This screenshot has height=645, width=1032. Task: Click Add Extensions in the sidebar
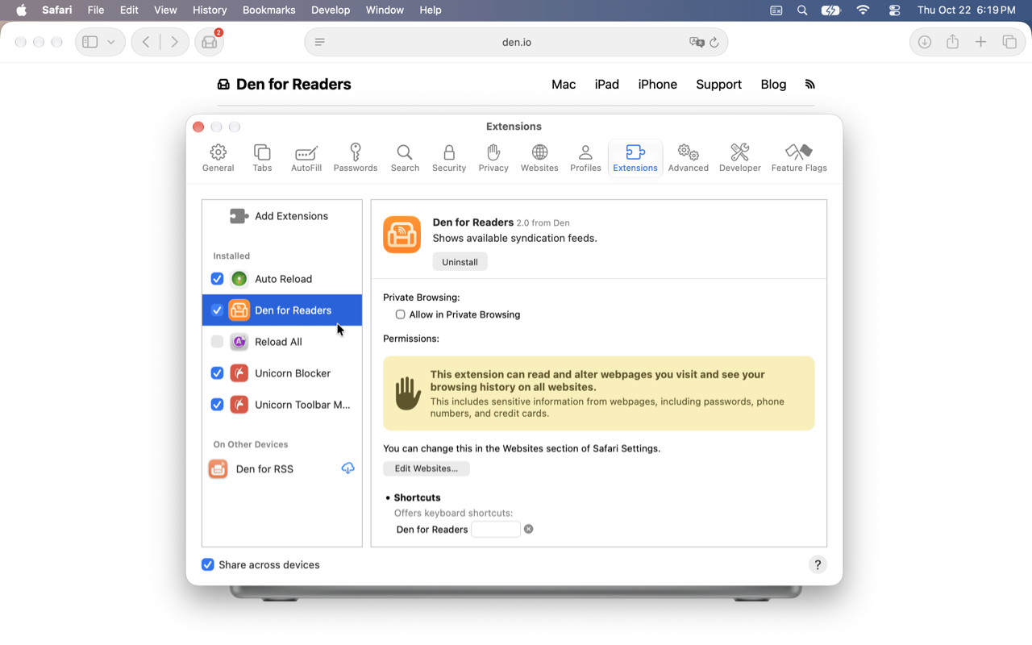[279, 216]
